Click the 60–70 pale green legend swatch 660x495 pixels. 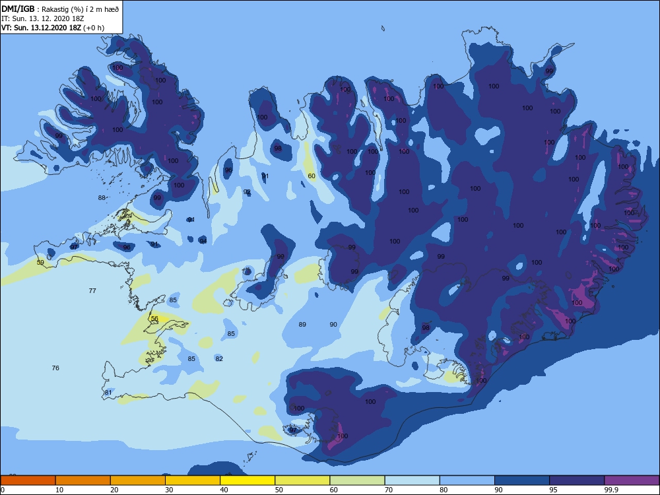pos(357,480)
